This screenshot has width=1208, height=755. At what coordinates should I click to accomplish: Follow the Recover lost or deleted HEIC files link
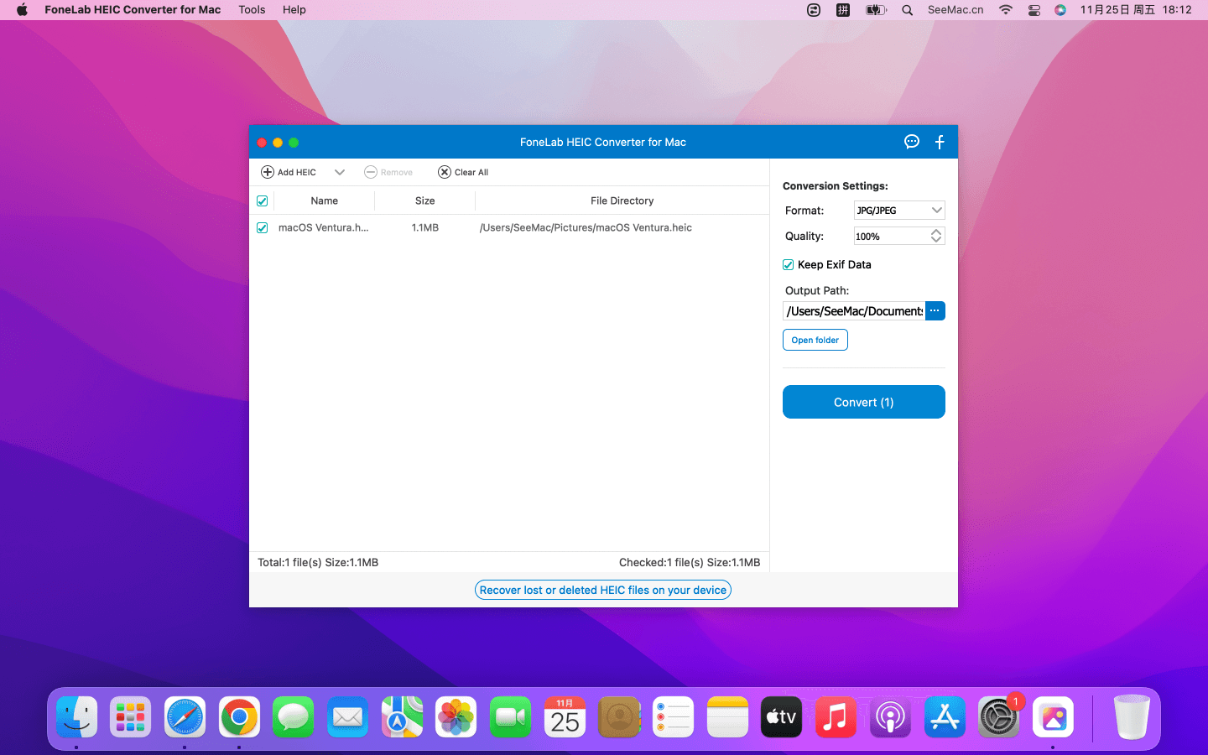tap(603, 591)
